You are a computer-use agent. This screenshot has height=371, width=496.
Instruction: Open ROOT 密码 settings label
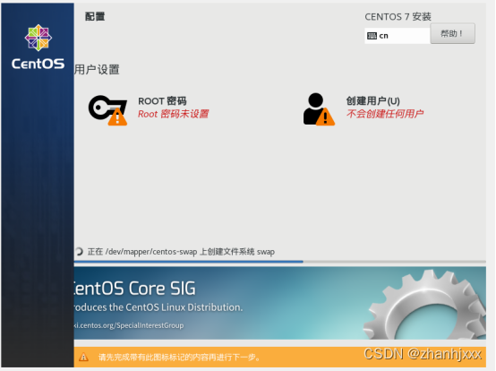click(162, 101)
